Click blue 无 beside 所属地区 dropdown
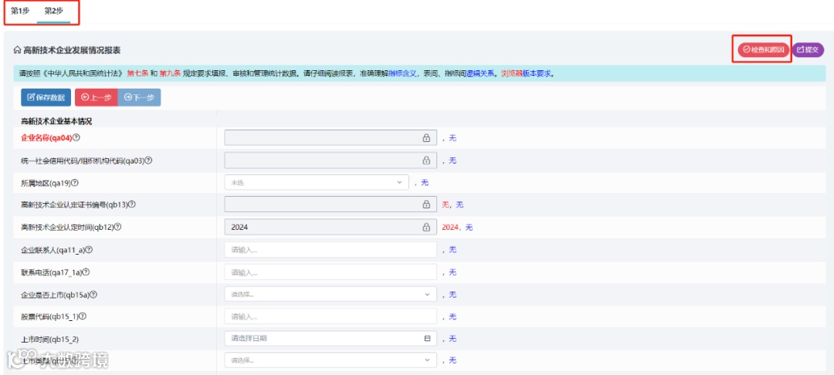The height and width of the screenshot is (375, 834). 425,183
